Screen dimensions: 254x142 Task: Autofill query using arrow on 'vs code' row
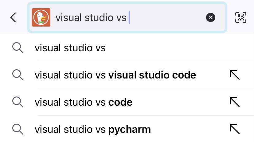pos(234,102)
